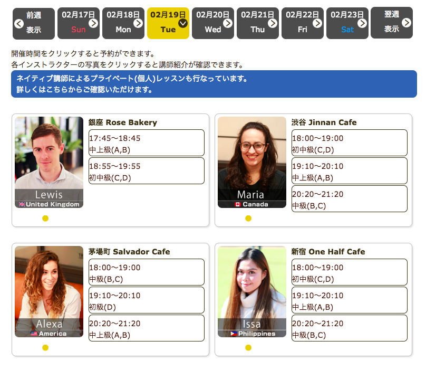426x370 pixels.
Task: Select the 02月20日 Wed date tab
Action: [x=212, y=23]
